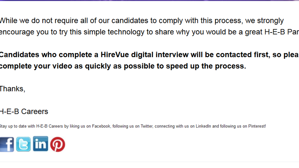The height and width of the screenshot is (168, 299).
Task: Click H-E-B Careers within the small footer sentence
Action: pos(49,126)
